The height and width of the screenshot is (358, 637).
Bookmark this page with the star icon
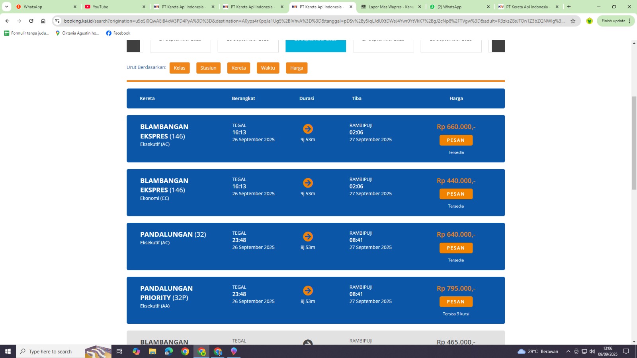tap(573, 21)
